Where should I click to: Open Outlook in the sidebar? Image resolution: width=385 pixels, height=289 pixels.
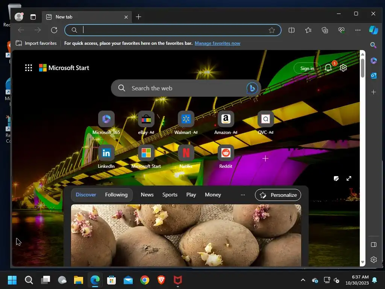(373, 76)
